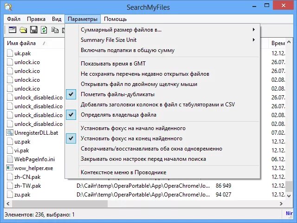
Task: Click the ini file icon of WebPageInfo.ini
Action: 10,159
